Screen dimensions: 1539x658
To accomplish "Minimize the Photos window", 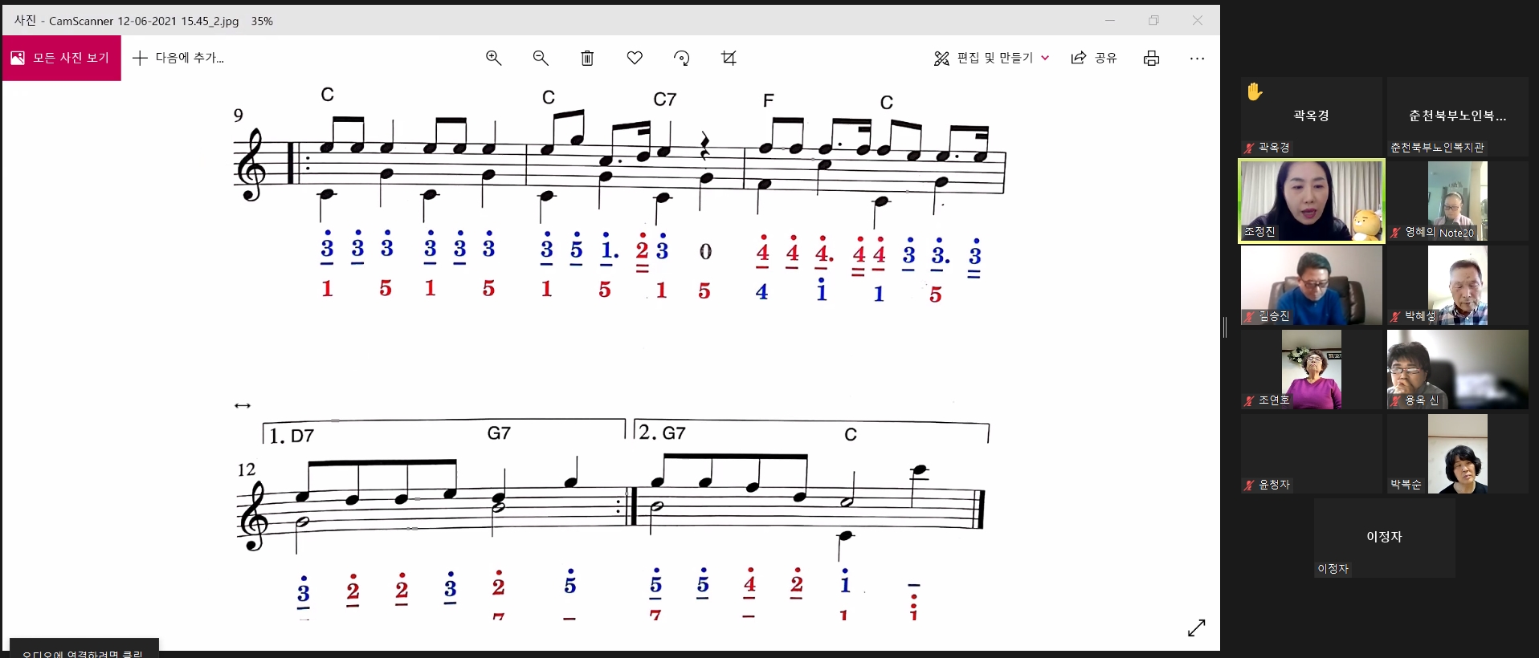I will (x=1110, y=20).
